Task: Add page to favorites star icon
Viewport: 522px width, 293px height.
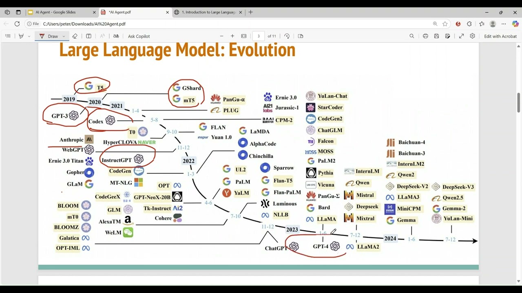Action: pos(445,24)
